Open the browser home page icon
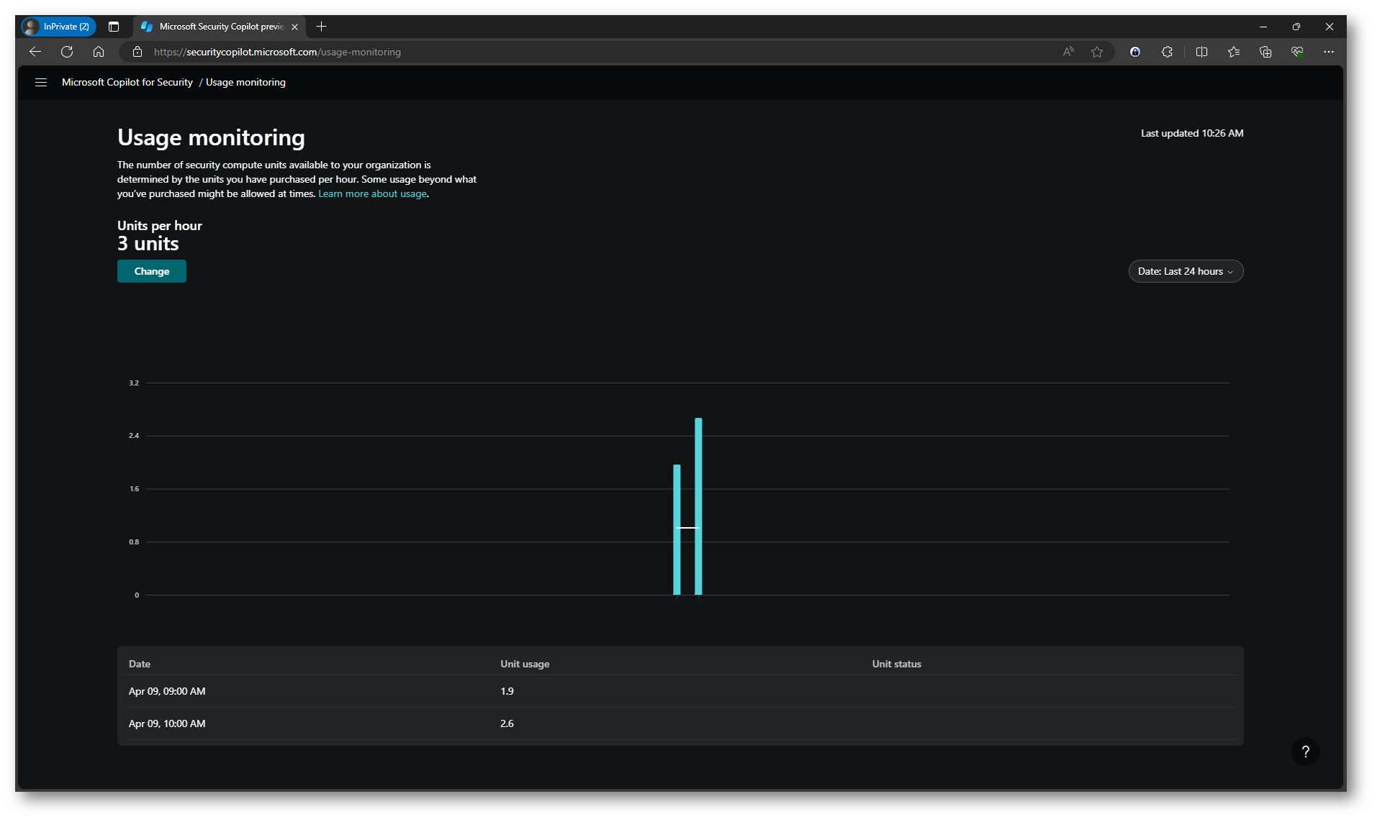Screen dimensions: 1377x822 click(99, 52)
